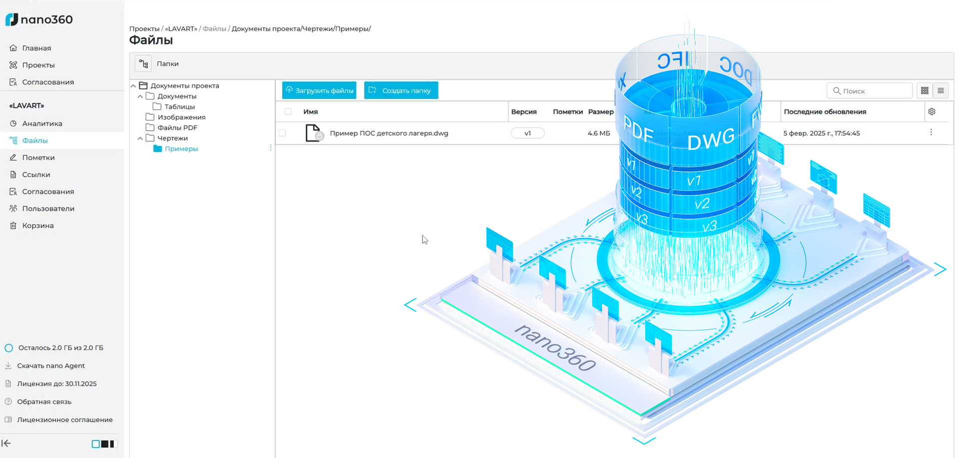The height and width of the screenshot is (458, 959).
Task: Click the folder tree toggle icon
Action: tap(143, 64)
